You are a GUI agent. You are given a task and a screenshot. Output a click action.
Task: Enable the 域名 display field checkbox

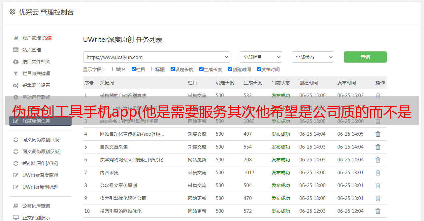pos(114,69)
